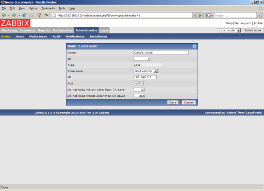This screenshot has height=191, width=264.
Task: Click the green forward arrow icon
Action: pos(14,15)
